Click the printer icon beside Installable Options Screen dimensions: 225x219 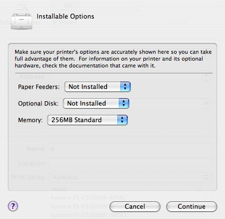point(22,21)
